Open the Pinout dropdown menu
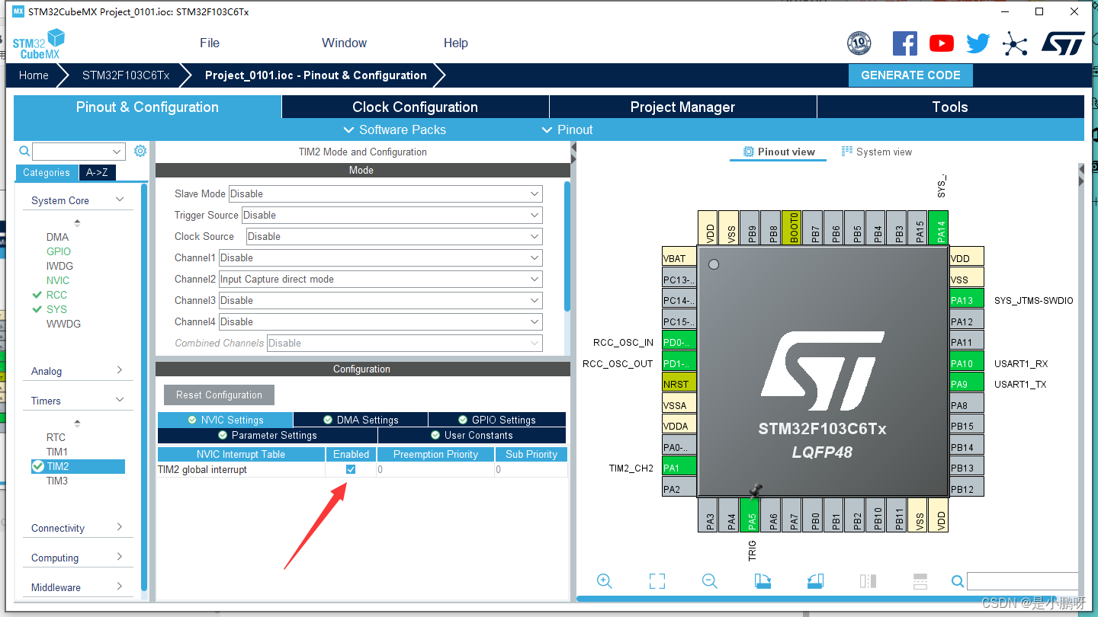This screenshot has width=1098, height=617. tap(567, 129)
